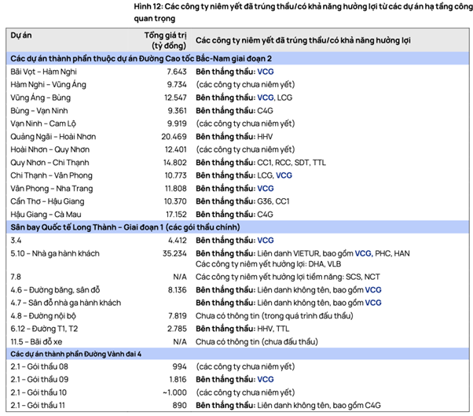The width and height of the screenshot is (473, 416).
Task: Click 'Các công ty niêm yết hưởng lợi: DHA, VLB'
Action: coord(268,264)
